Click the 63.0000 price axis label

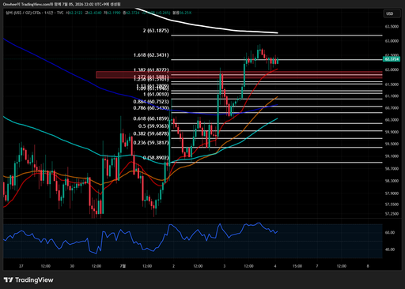pyautogui.click(x=392, y=41)
